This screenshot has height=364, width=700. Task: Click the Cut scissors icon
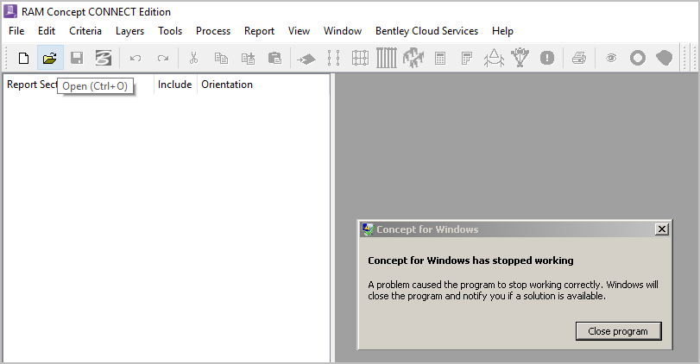[193, 58]
